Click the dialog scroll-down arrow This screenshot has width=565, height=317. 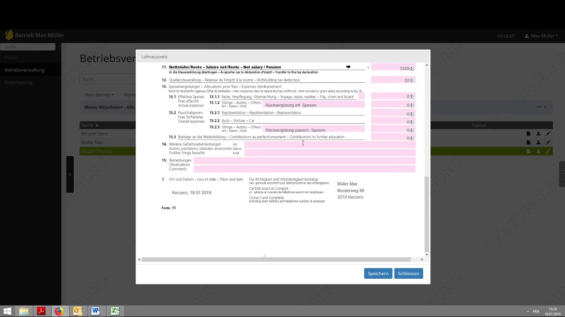426,254
